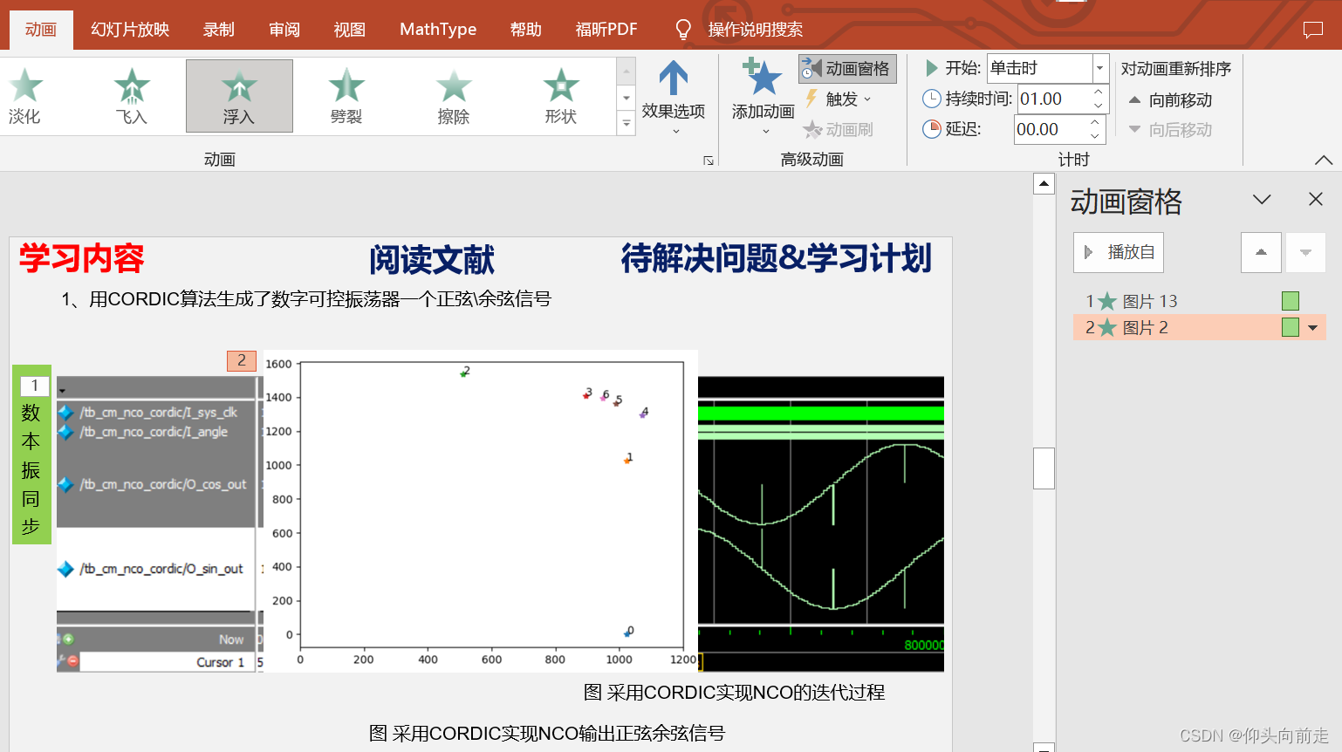This screenshot has height=752, width=1342.
Task: Select the 学习内容 heading on slide
Action: (x=81, y=258)
